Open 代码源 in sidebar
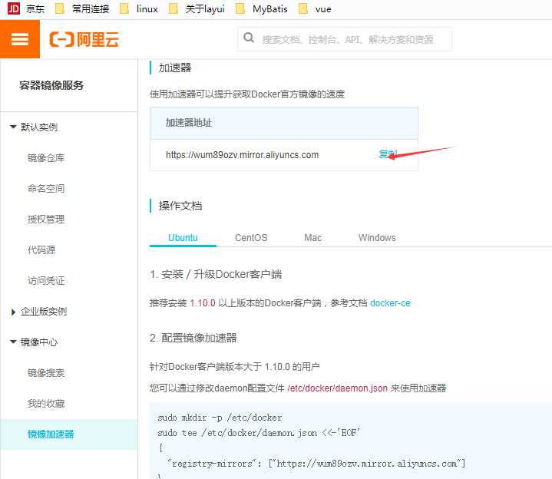552x479 pixels. pyautogui.click(x=41, y=250)
